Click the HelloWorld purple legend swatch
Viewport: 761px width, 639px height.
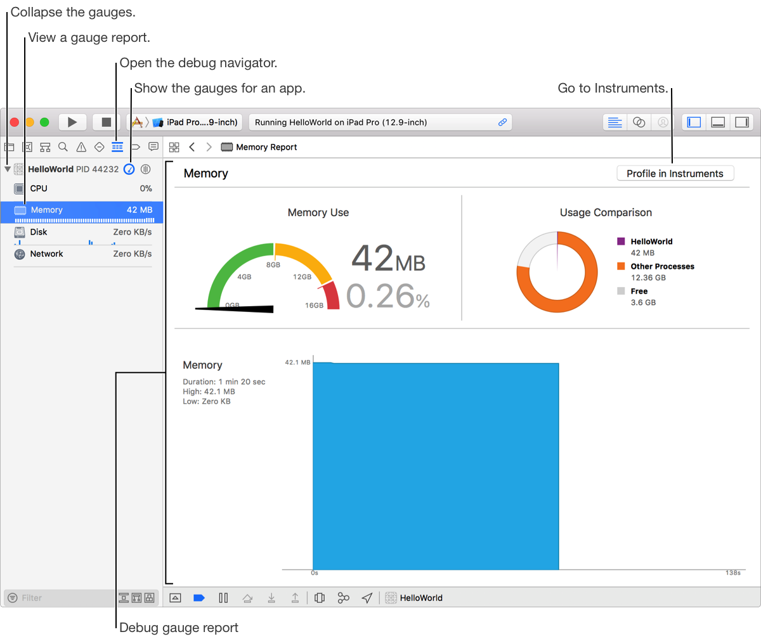621,242
